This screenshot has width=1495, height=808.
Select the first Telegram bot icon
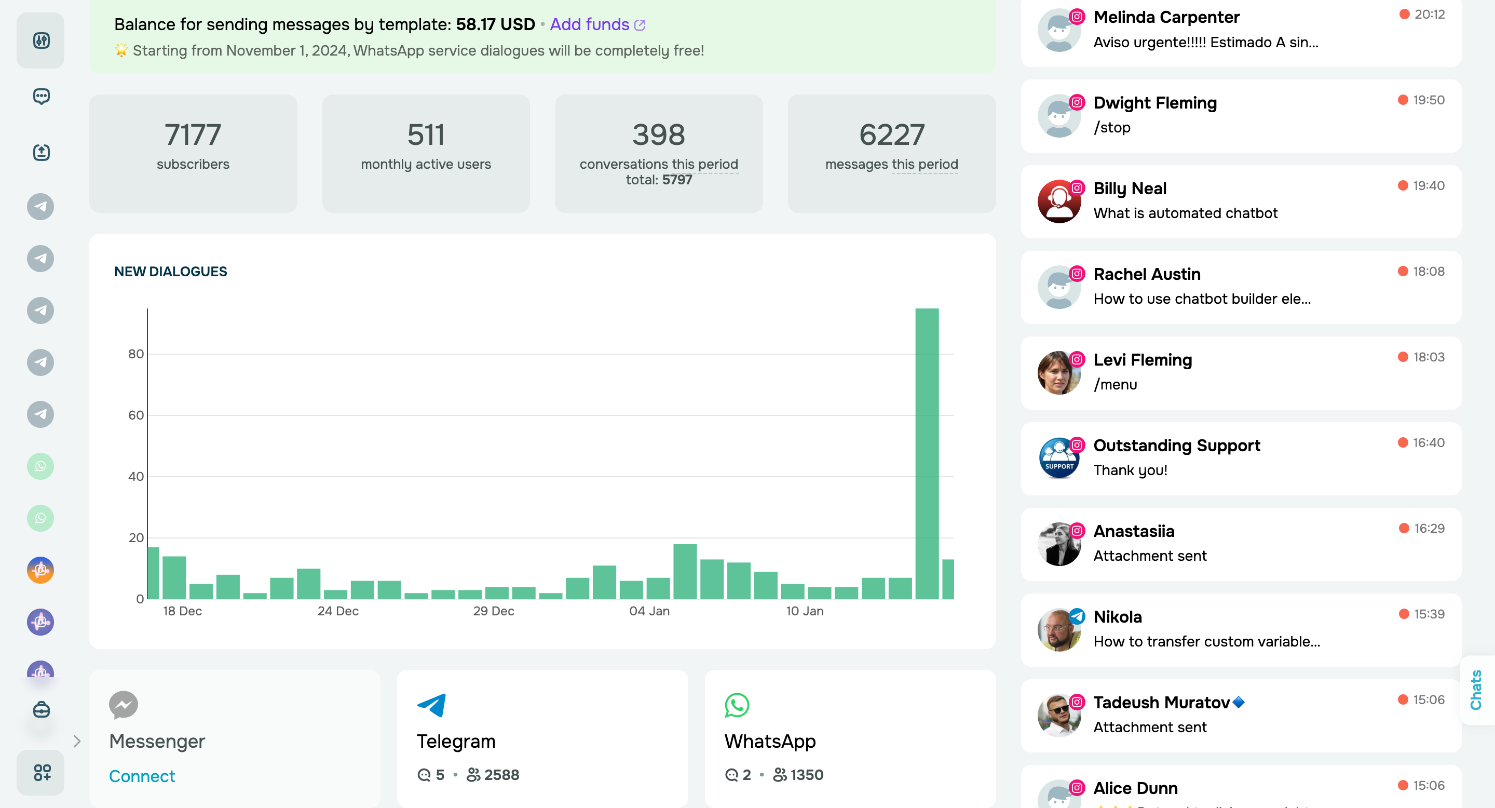pyautogui.click(x=40, y=207)
